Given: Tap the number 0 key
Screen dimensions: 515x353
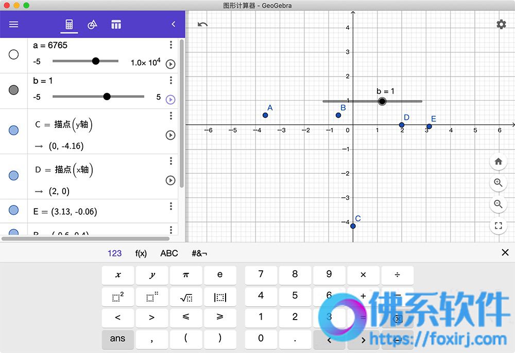Looking at the screenshot, I should coord(261,339).
